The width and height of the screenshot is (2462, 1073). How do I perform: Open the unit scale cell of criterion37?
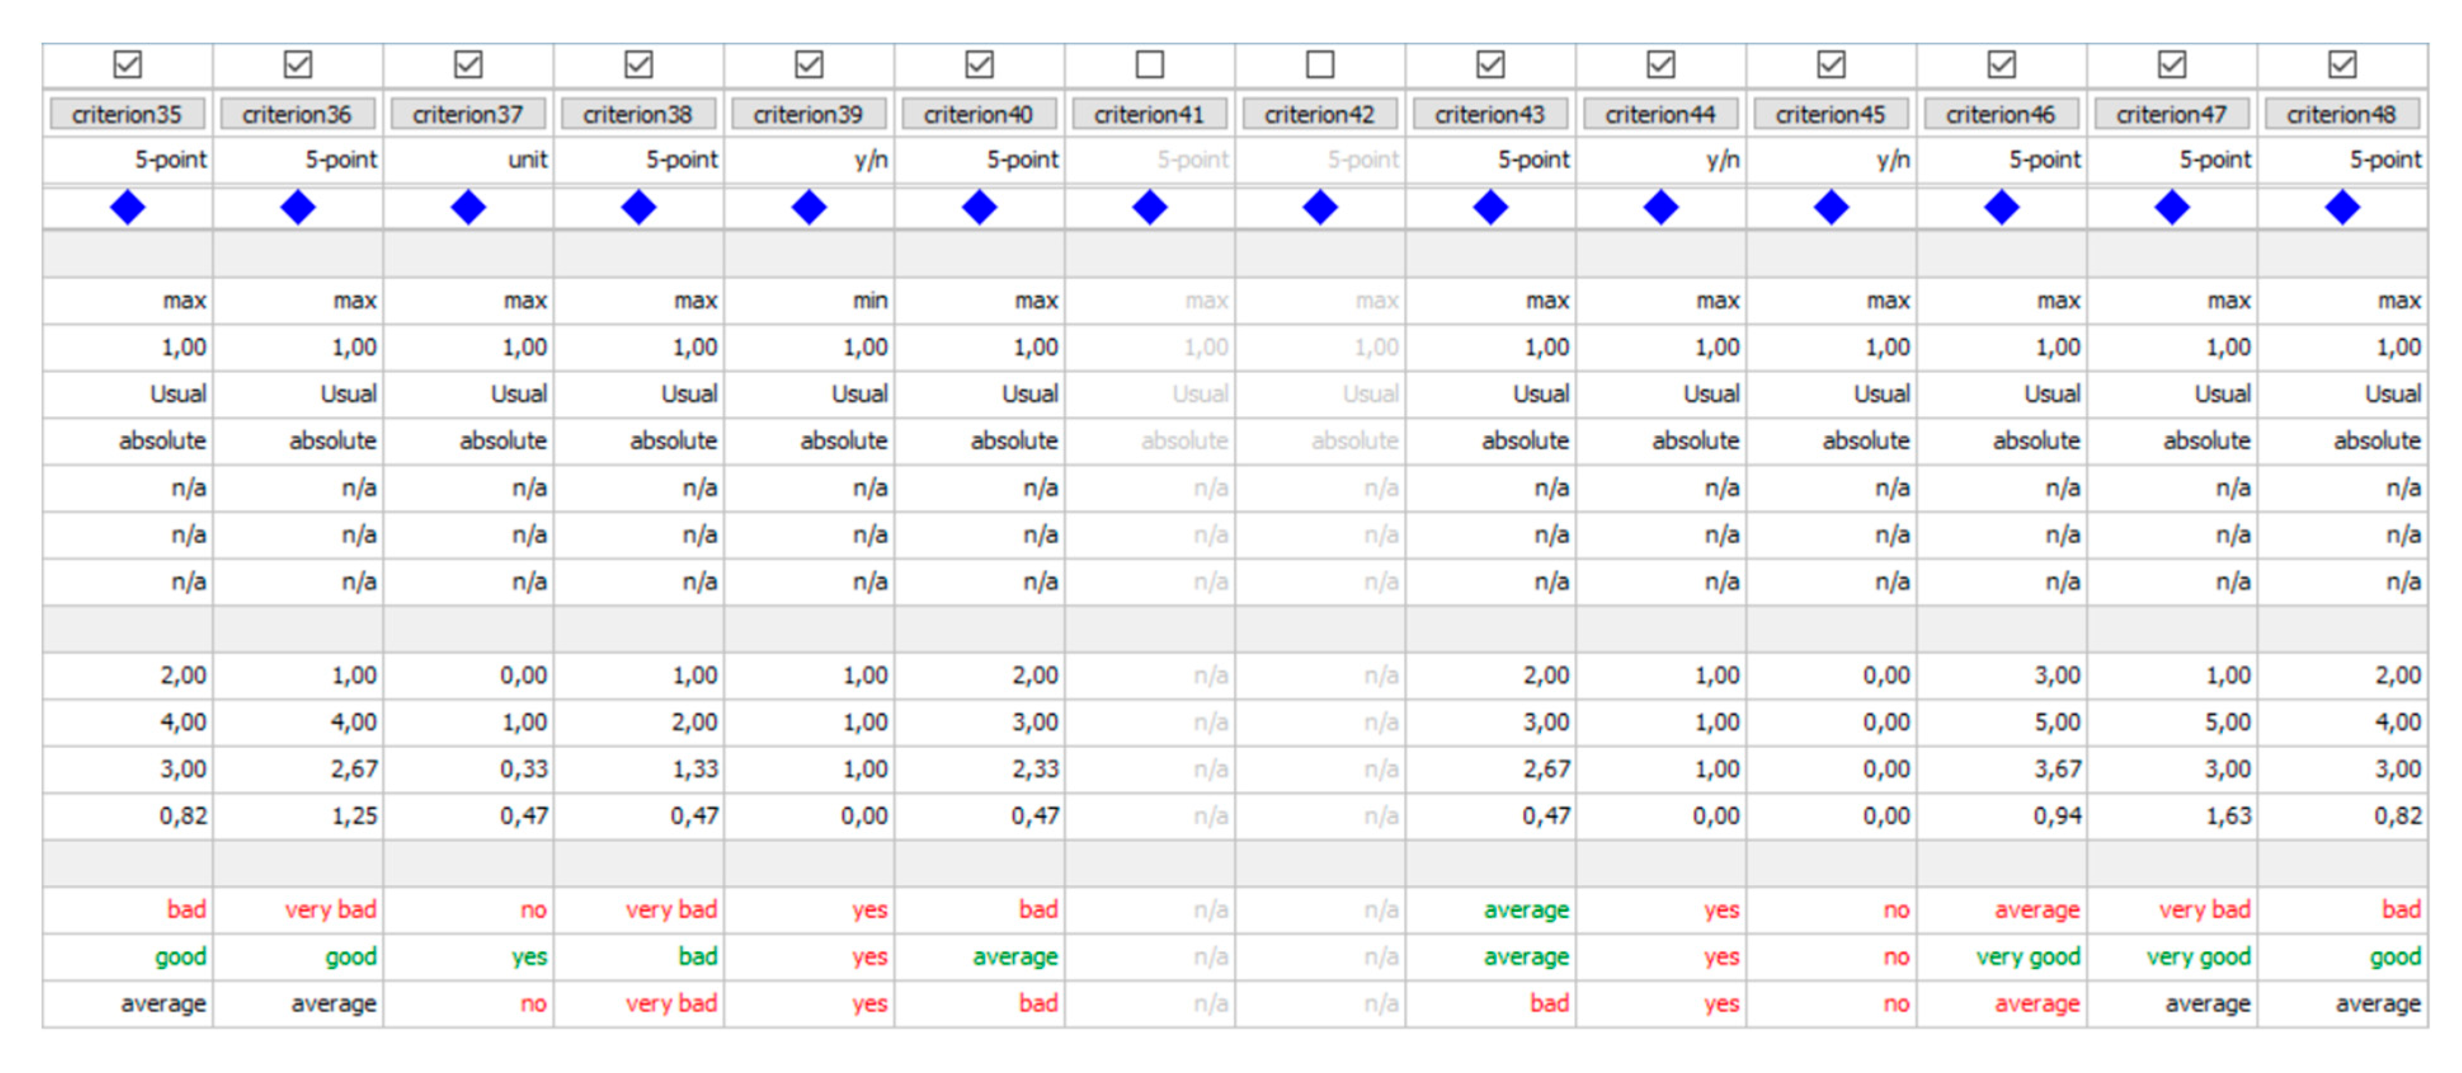coord(527,159)
